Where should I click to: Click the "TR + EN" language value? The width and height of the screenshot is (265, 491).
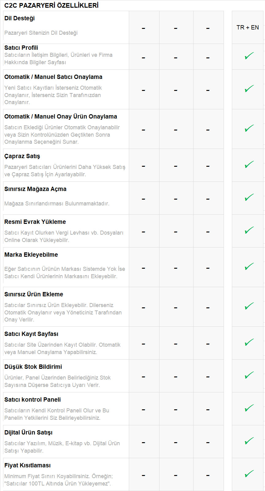pyautogui.click(x=248, y=28)
